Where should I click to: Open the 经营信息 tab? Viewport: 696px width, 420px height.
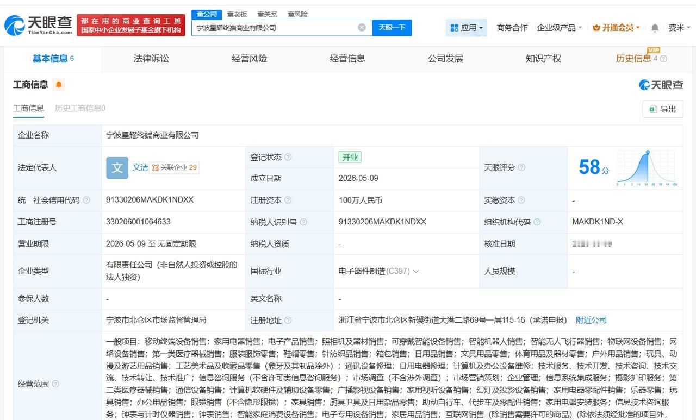347,59
